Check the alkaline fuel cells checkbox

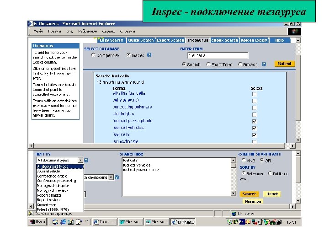(x=255, y=94)
